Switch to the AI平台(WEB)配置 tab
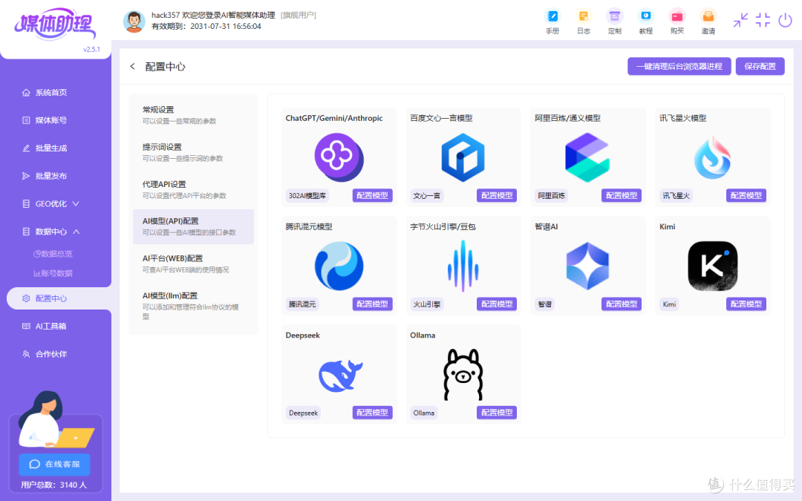 [x=193, y=263]
